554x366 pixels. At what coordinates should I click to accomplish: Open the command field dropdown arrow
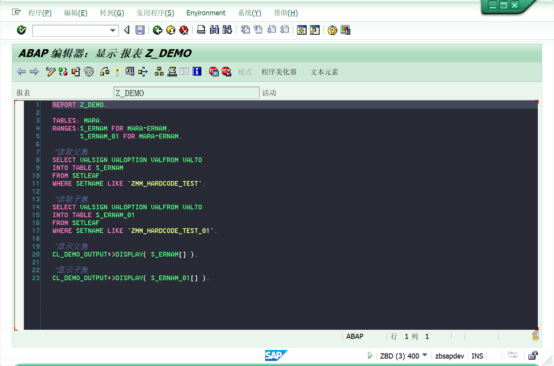[x=113, y=30]
